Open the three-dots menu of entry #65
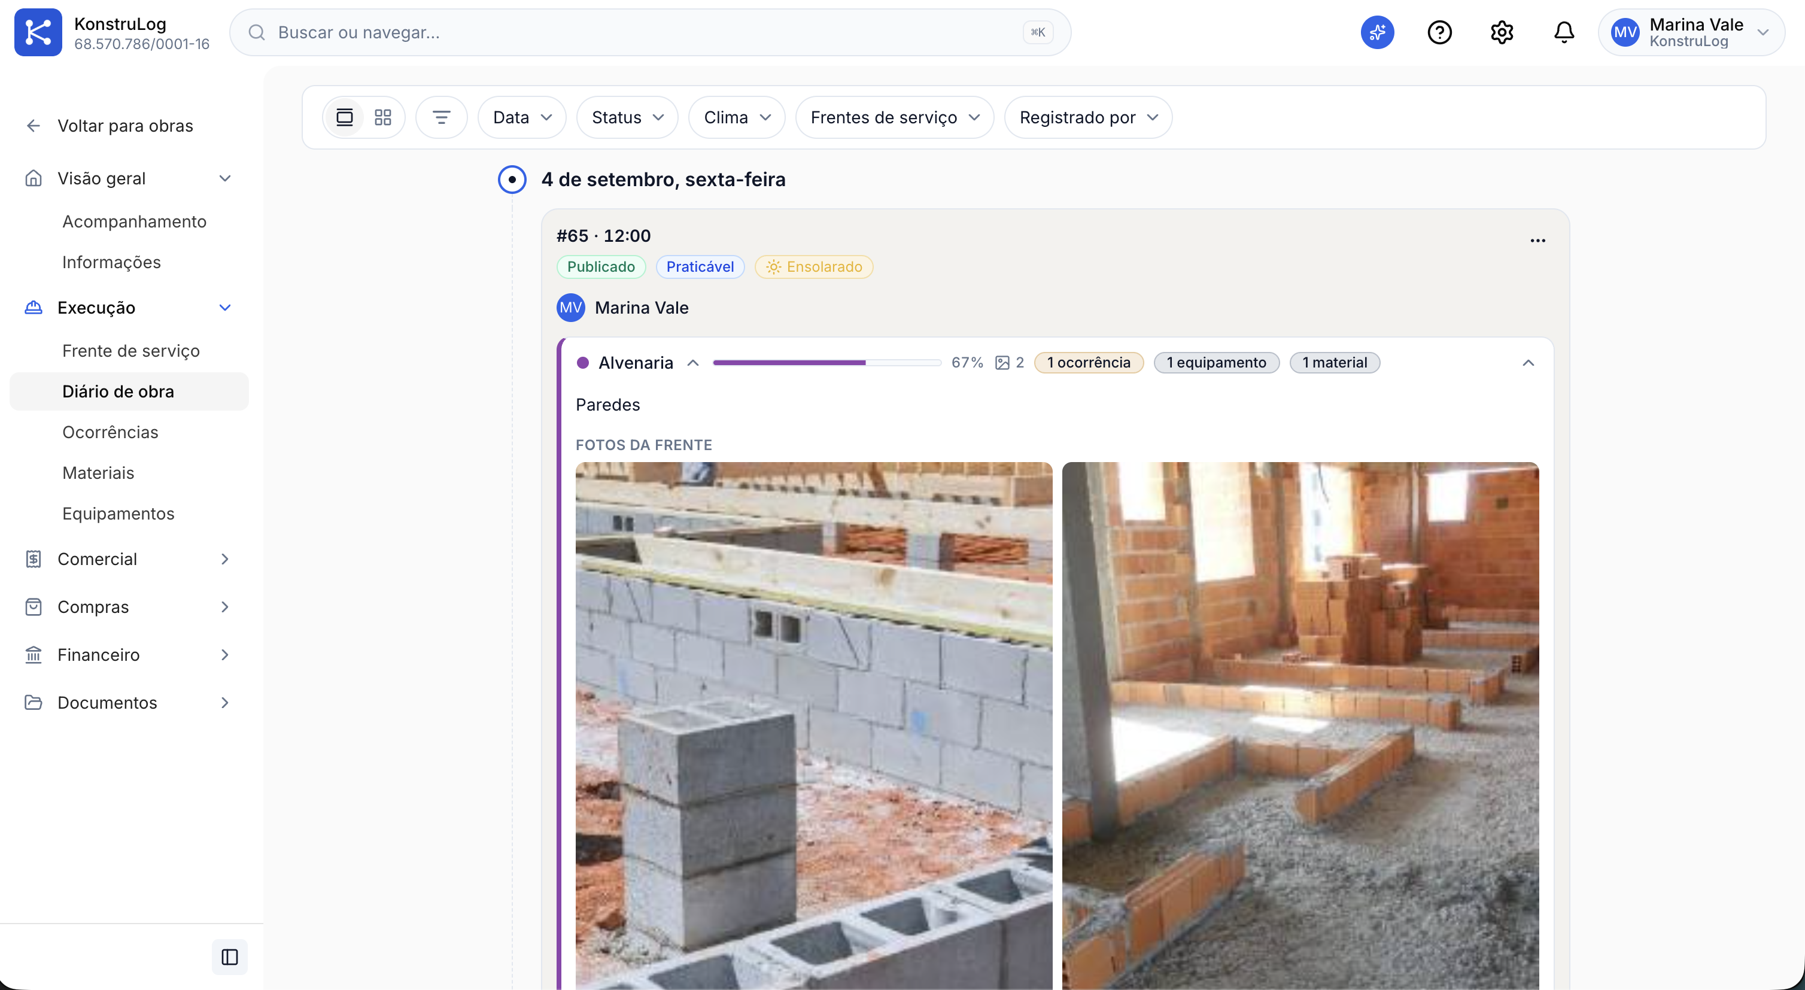 pos(1537,241)
